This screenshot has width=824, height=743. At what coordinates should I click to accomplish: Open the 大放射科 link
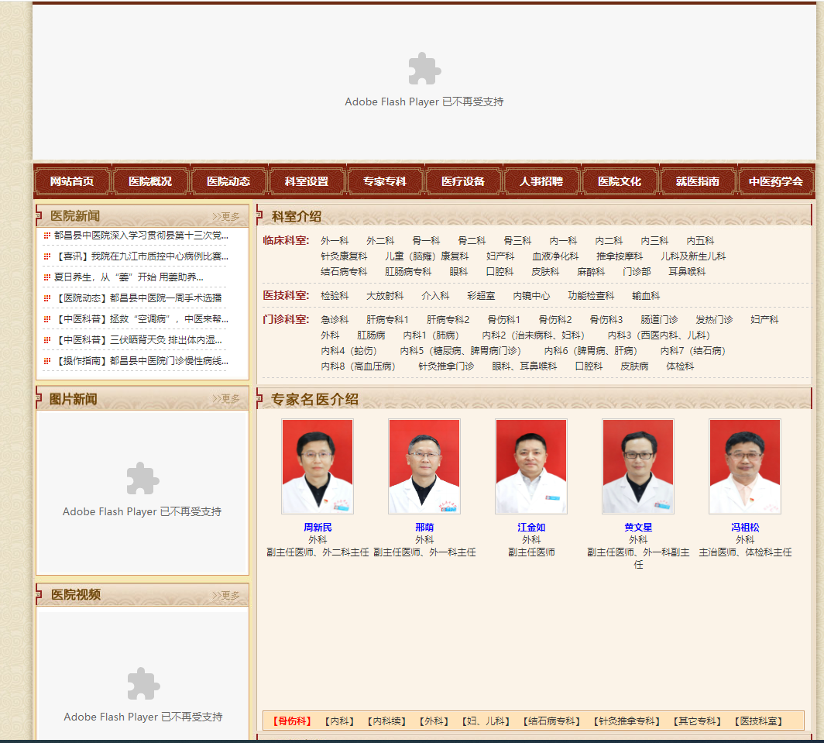[x=385, y=296]
